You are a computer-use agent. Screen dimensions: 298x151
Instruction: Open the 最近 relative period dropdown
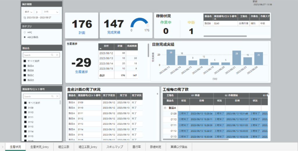[x=28, y=12]
